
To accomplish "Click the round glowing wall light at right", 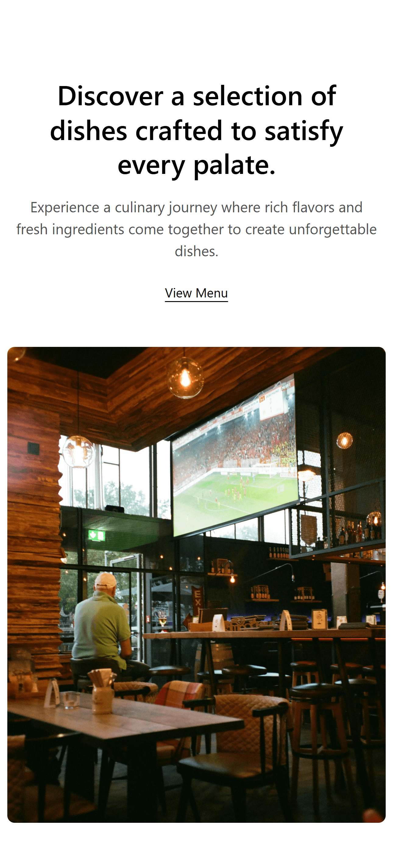I will (344, 441).
